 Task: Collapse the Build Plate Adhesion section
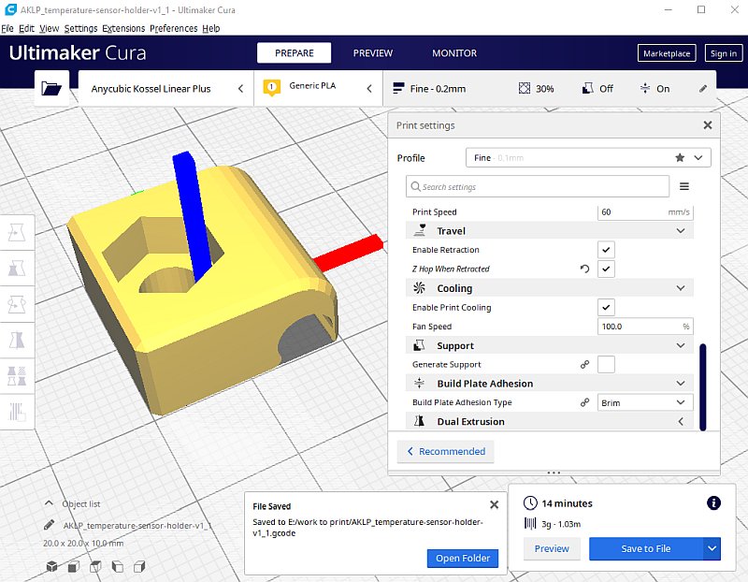click(681, 384)
